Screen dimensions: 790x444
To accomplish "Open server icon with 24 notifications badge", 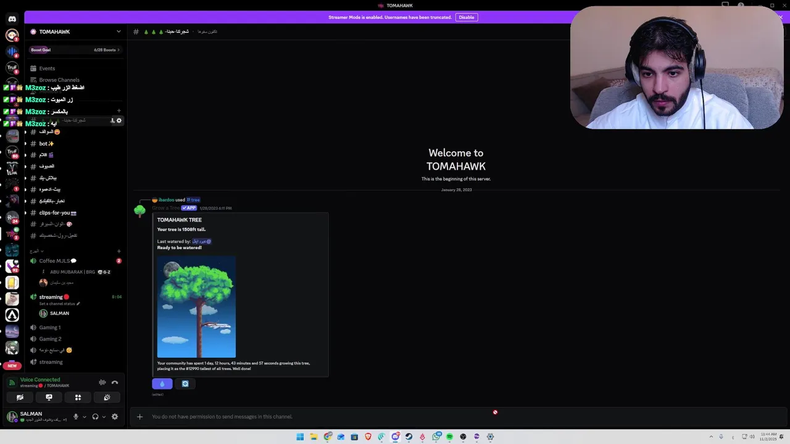I will click(12, 217).
